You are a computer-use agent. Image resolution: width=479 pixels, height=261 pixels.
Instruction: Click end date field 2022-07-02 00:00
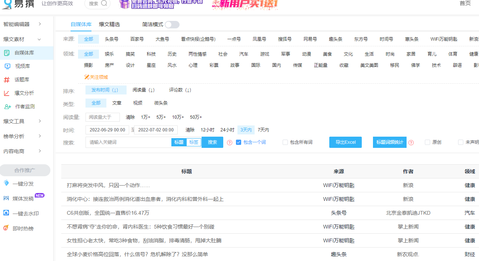[156, 130]
